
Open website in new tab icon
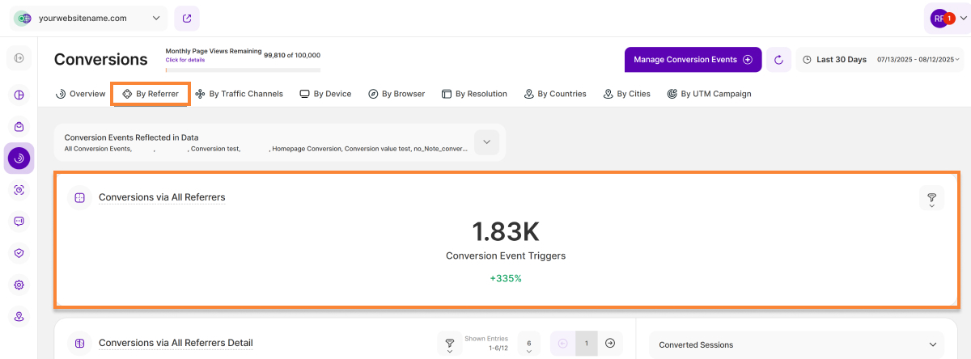(x=187, y=18)
